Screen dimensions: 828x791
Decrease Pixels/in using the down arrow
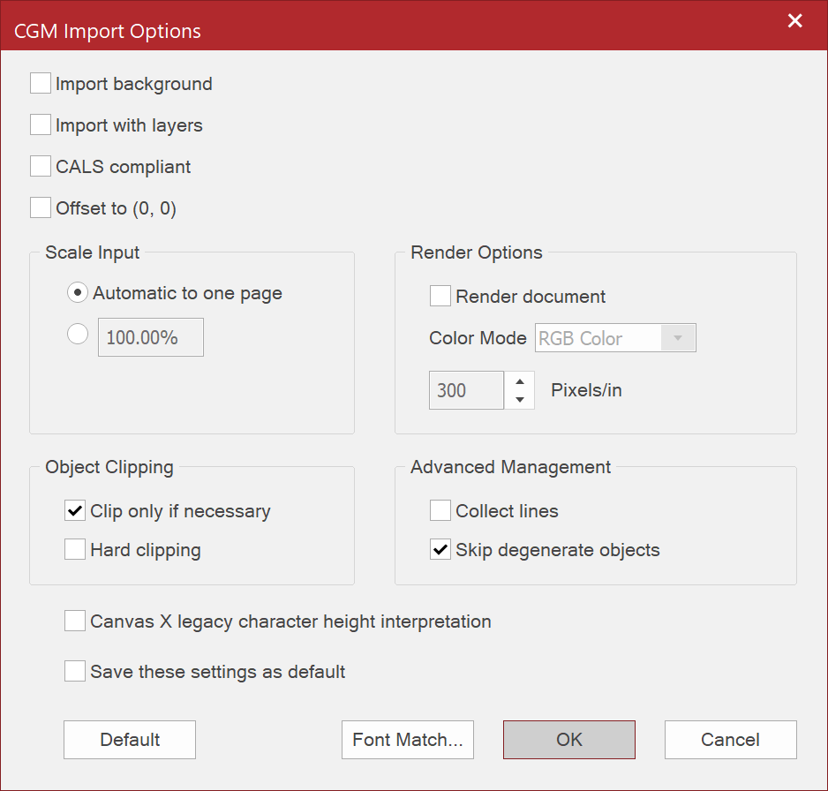point(520,400)
